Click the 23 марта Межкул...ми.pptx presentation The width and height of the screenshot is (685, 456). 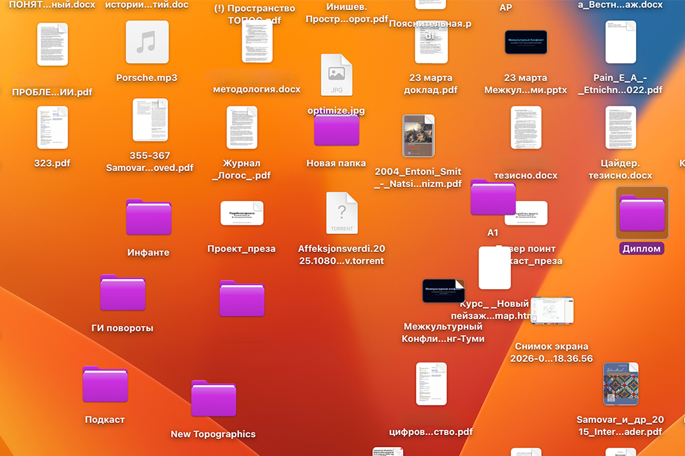[525, 42]
